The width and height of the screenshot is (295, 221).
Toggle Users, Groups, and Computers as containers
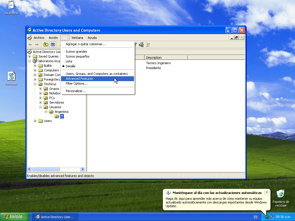97,74
